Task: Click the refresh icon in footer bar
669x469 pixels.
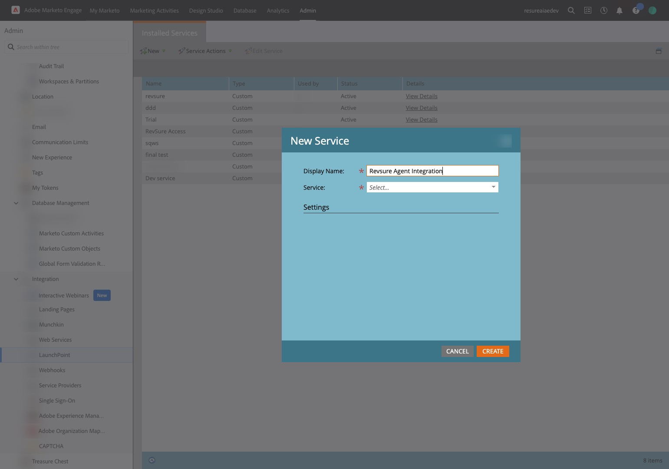Action: [152, 460]
